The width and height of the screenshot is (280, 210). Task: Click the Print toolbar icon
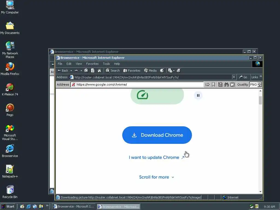point(179,71)
